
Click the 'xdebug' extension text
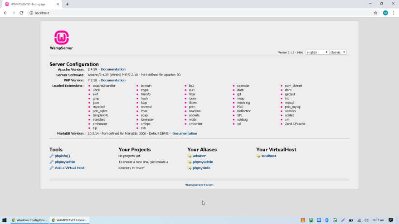(242, 119)
